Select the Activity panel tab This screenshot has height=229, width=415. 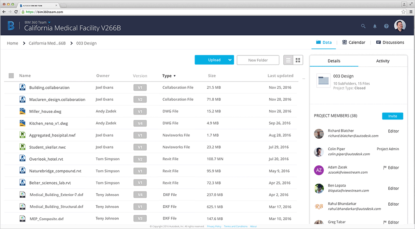(x=383, y=61)
